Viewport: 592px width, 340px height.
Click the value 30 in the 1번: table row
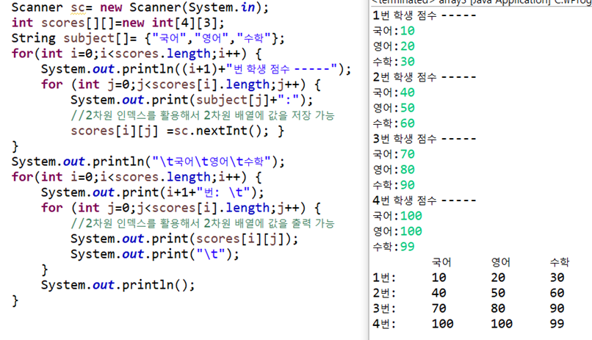(x=557, y=278)
